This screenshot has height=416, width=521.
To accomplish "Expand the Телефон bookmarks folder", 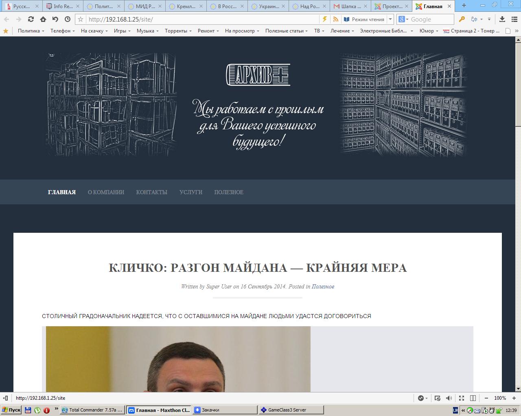I will (63, 31).
